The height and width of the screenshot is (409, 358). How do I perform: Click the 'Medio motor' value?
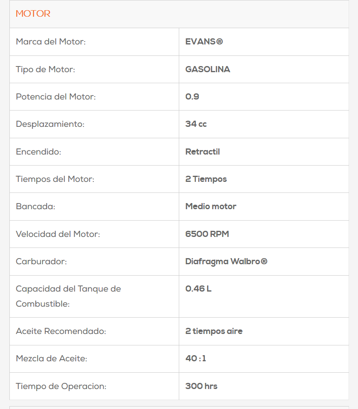[211, 206]
